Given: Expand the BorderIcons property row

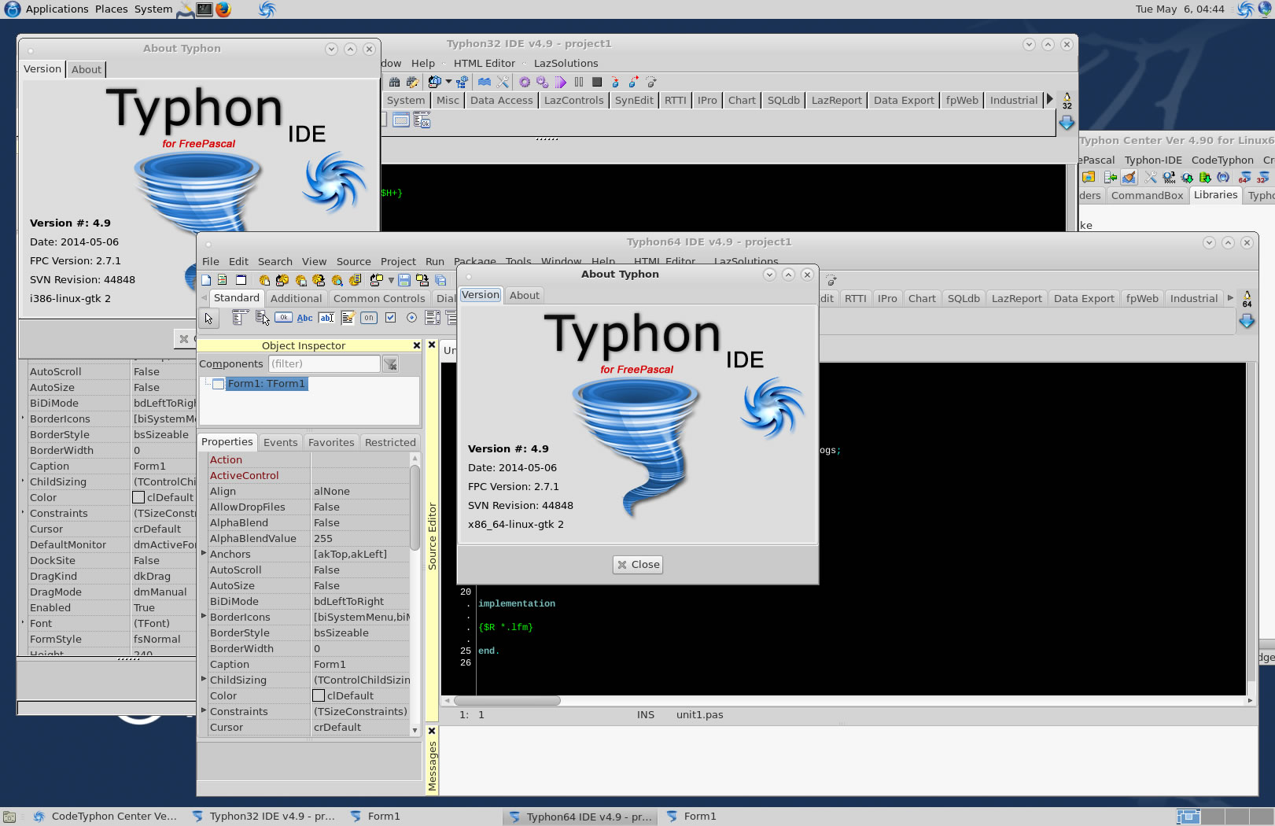Looking at the screenshot, I should [x=204, y=617].
